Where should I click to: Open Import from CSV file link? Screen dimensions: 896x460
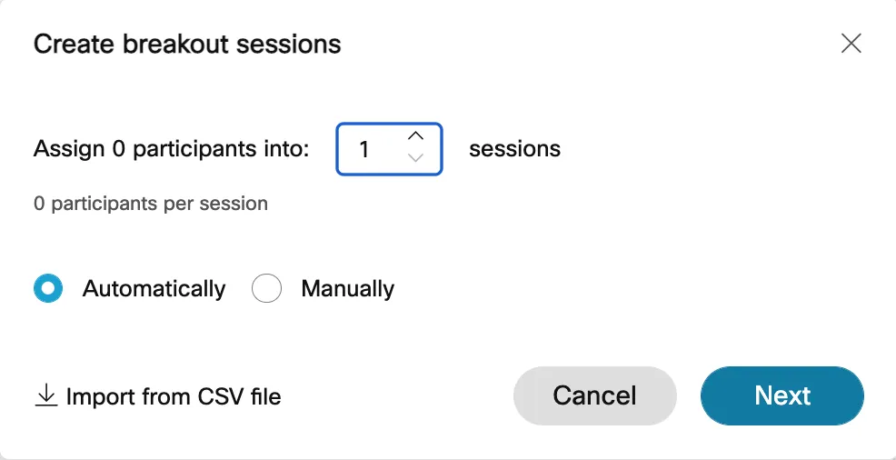(173, 396)
